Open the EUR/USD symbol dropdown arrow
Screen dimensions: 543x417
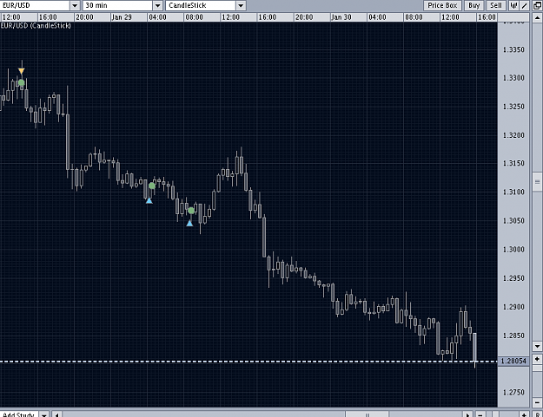click(x=75, y=5)
